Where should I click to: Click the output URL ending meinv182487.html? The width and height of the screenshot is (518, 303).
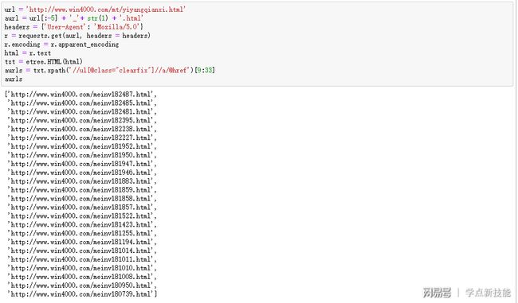point(81,95)
